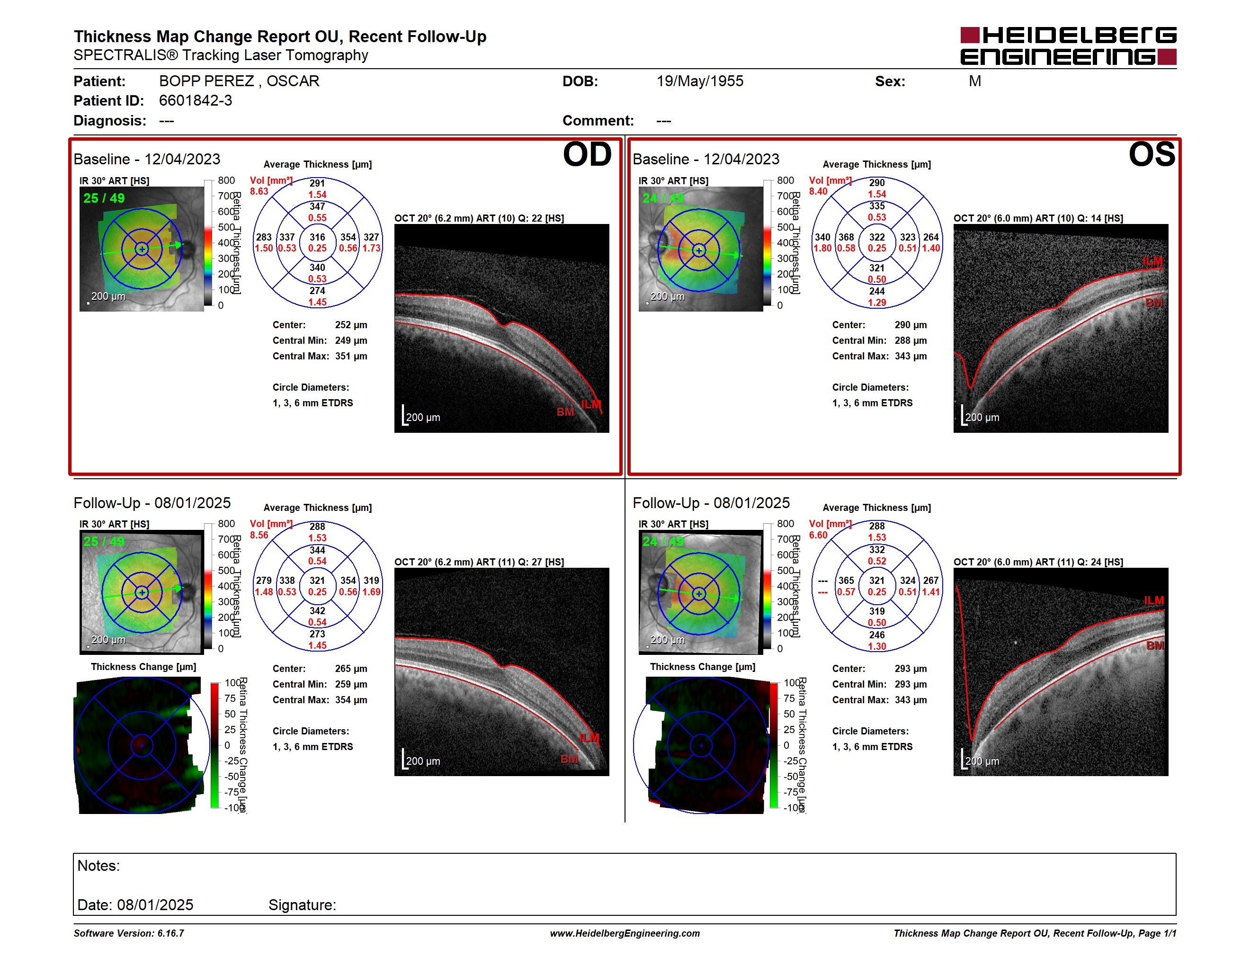The height and width of the screenshot is (966, 1250).
Task: Click the OS thickness change red-green color scale
Action: point(774,745)
